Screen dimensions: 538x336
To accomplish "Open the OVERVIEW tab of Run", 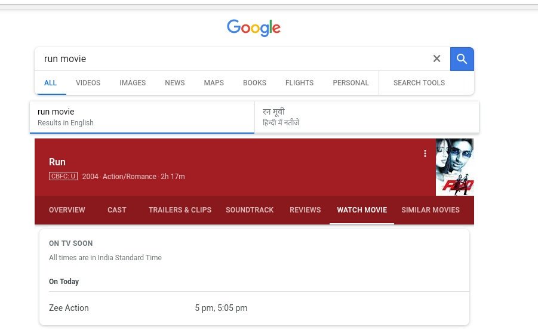I will pyautogui.click(x=67, y=210).
